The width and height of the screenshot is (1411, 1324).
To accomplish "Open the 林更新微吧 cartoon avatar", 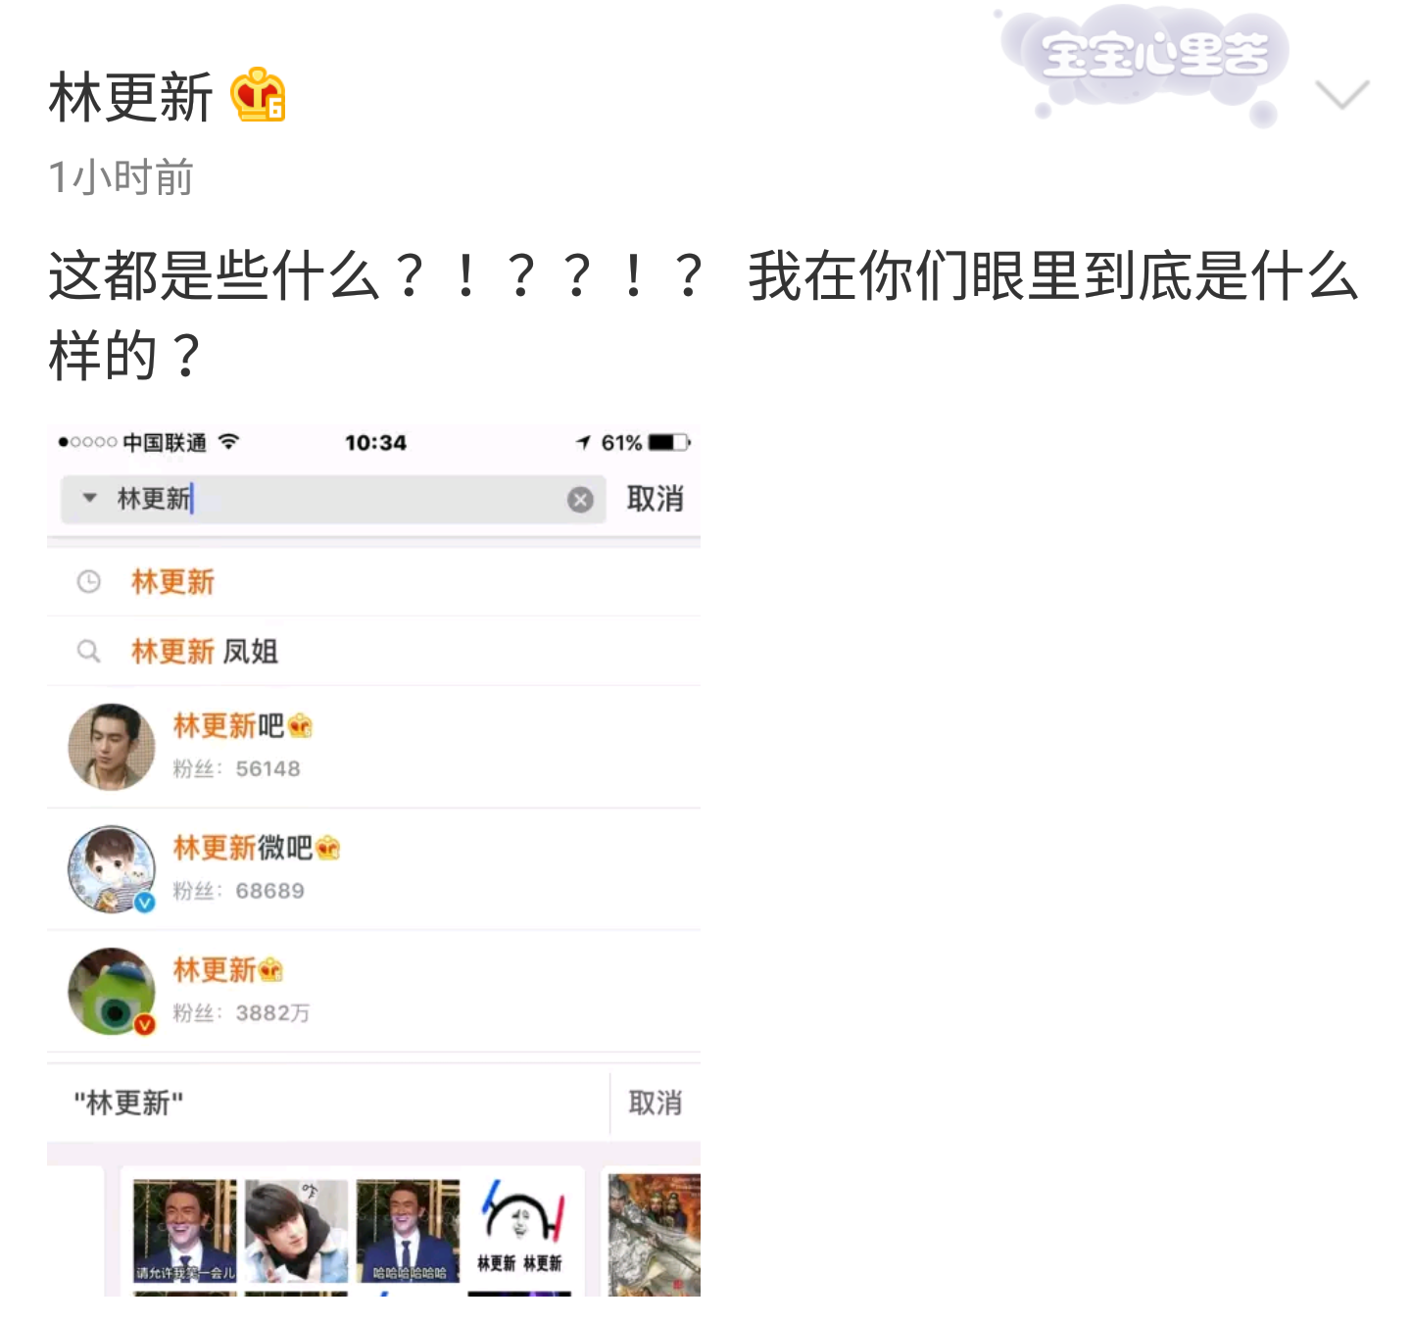I will [x=112, y=869].
